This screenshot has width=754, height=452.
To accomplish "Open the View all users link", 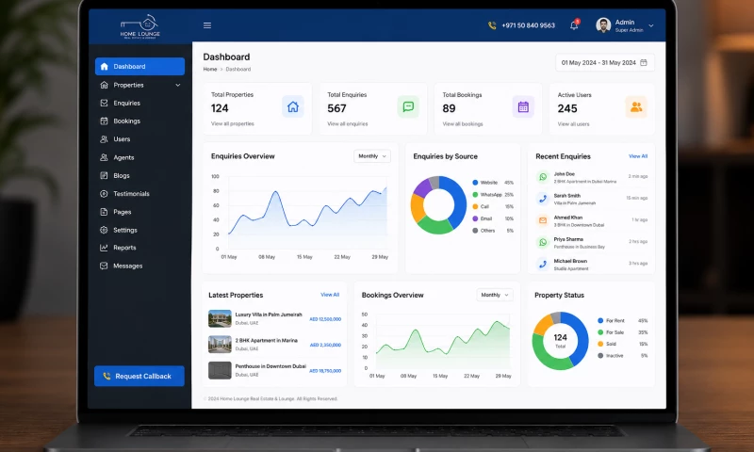I will 573,124.
